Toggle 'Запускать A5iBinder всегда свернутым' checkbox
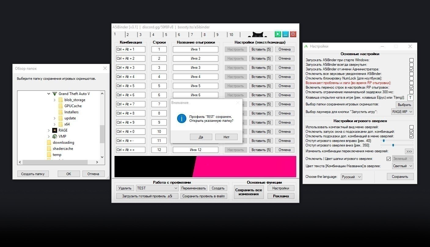This screenshot has width=430, height=247. coord(411,65)
